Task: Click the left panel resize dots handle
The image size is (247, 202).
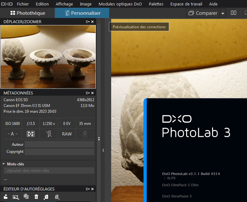Action: click(99, 139)
